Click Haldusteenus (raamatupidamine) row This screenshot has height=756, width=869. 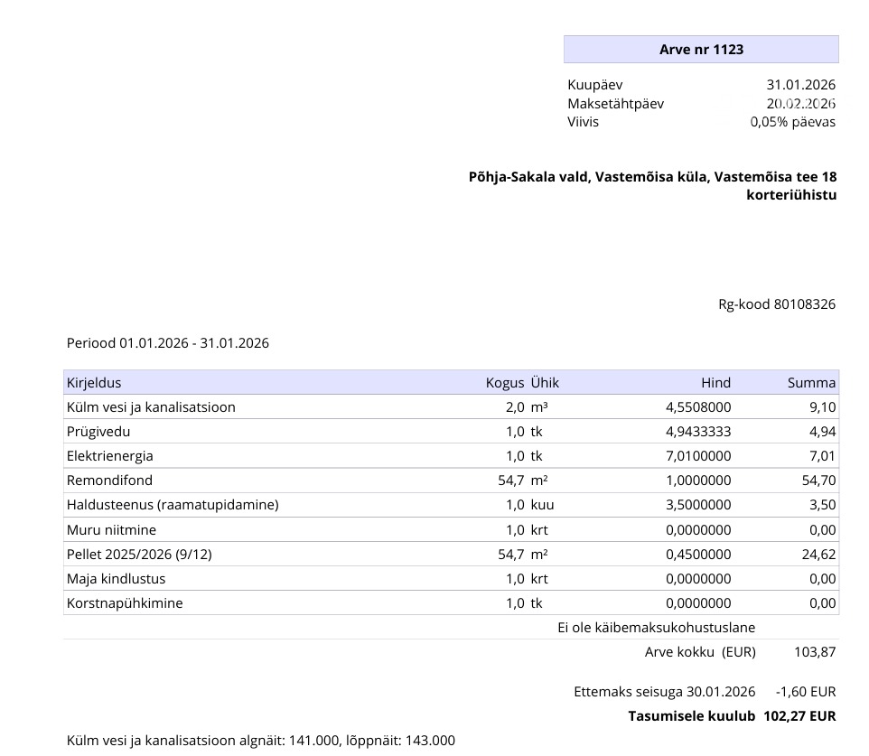pos(451,505)
